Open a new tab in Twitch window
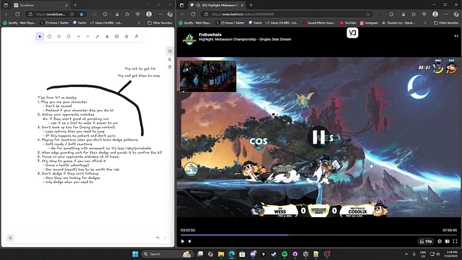 (251, 5)
